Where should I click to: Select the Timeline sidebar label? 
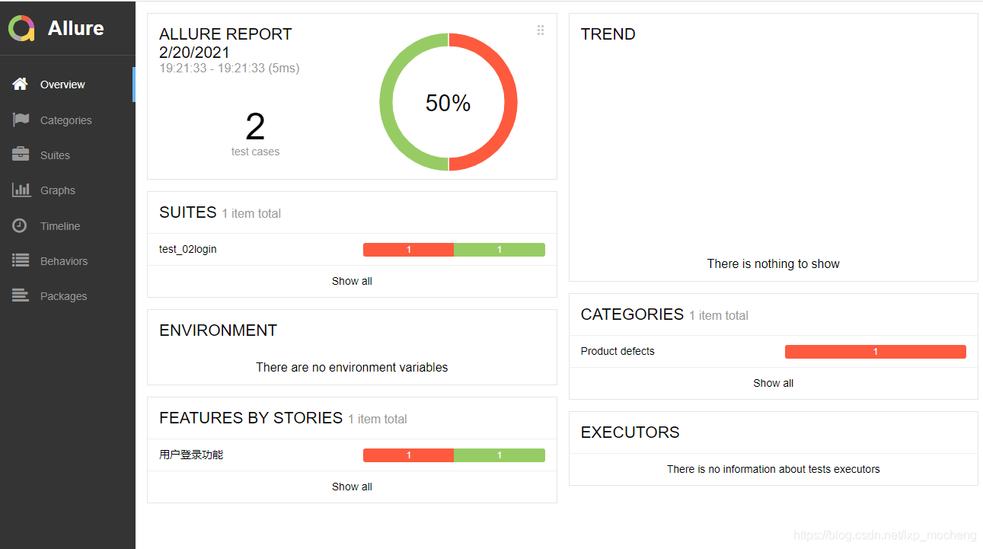click(60, 226)
